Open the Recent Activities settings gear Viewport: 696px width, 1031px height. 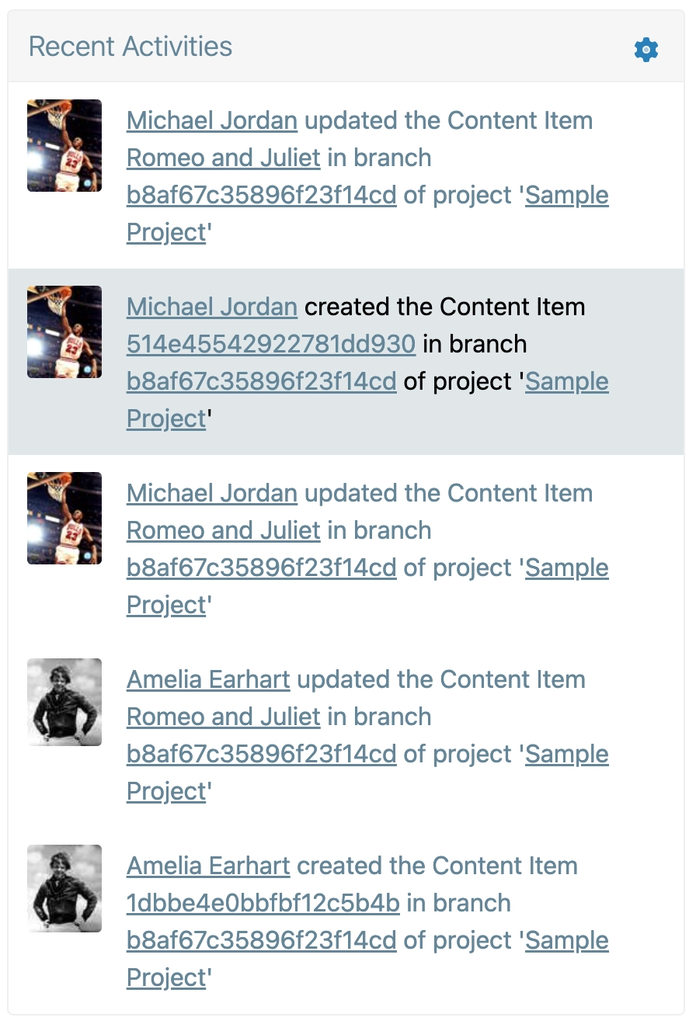coord(646,50)
